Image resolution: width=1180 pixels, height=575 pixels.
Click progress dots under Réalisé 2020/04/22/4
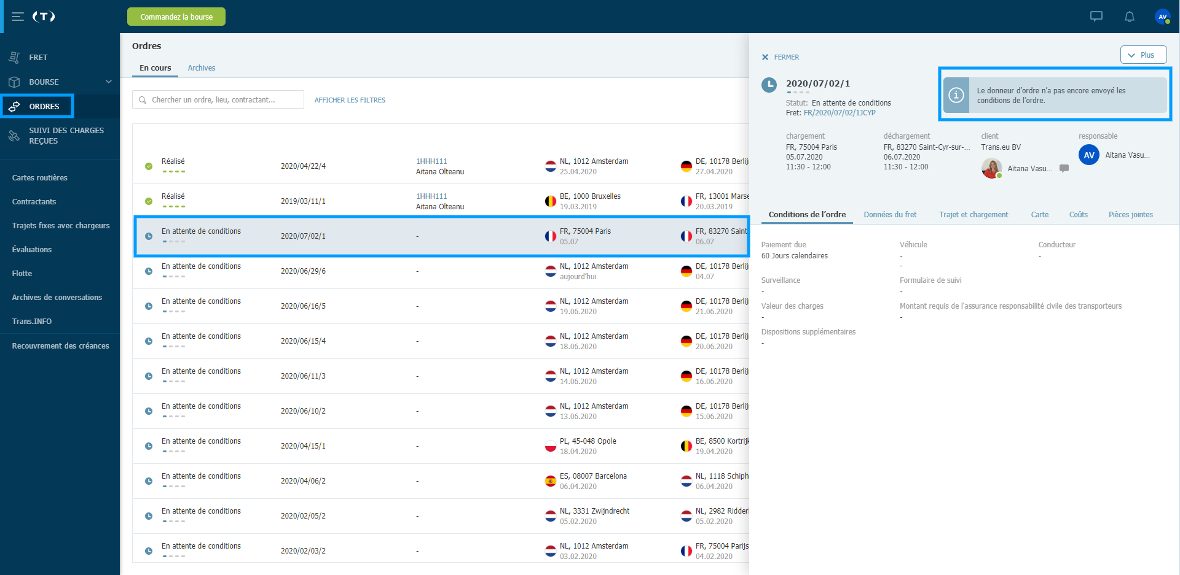(x=173, y=172)
